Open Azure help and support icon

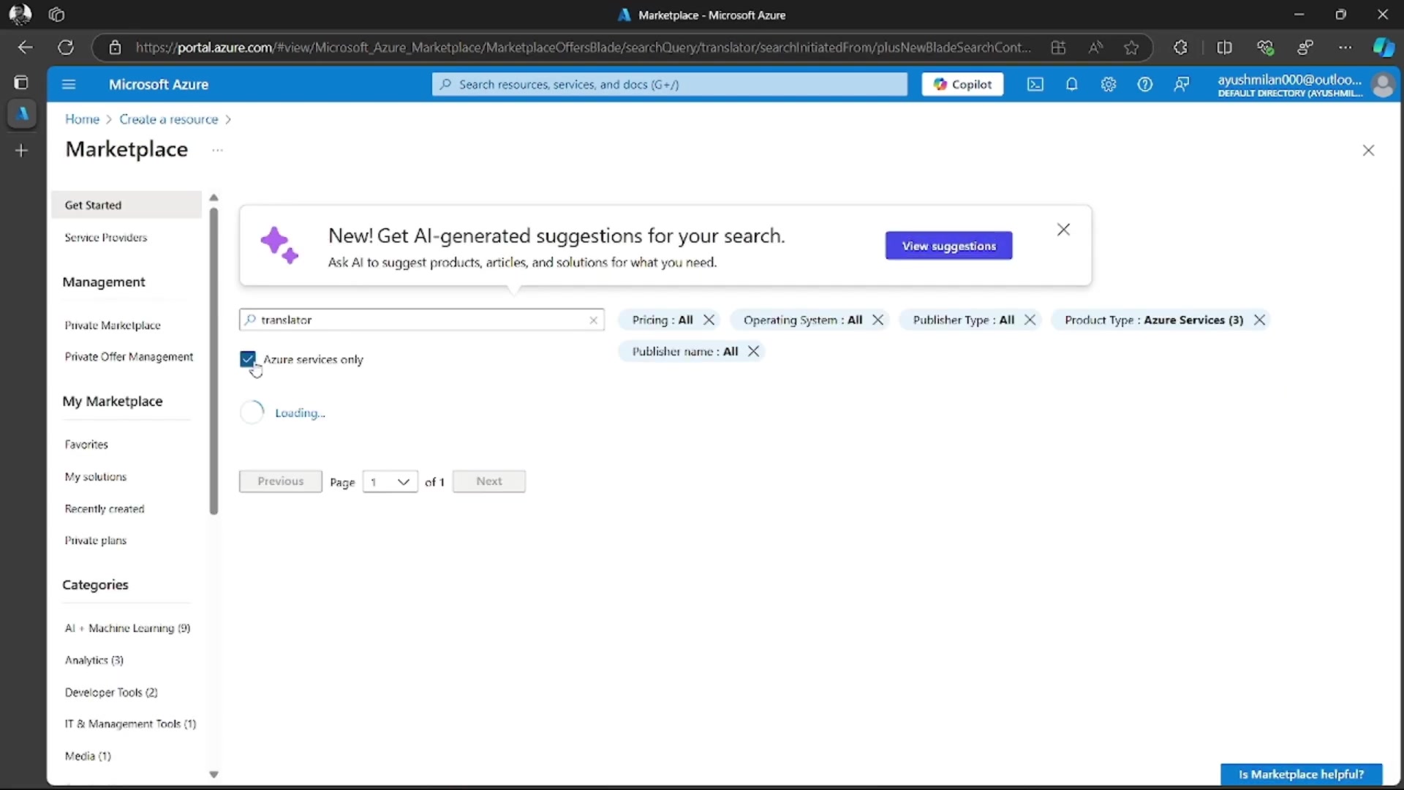coord(1145,84)
